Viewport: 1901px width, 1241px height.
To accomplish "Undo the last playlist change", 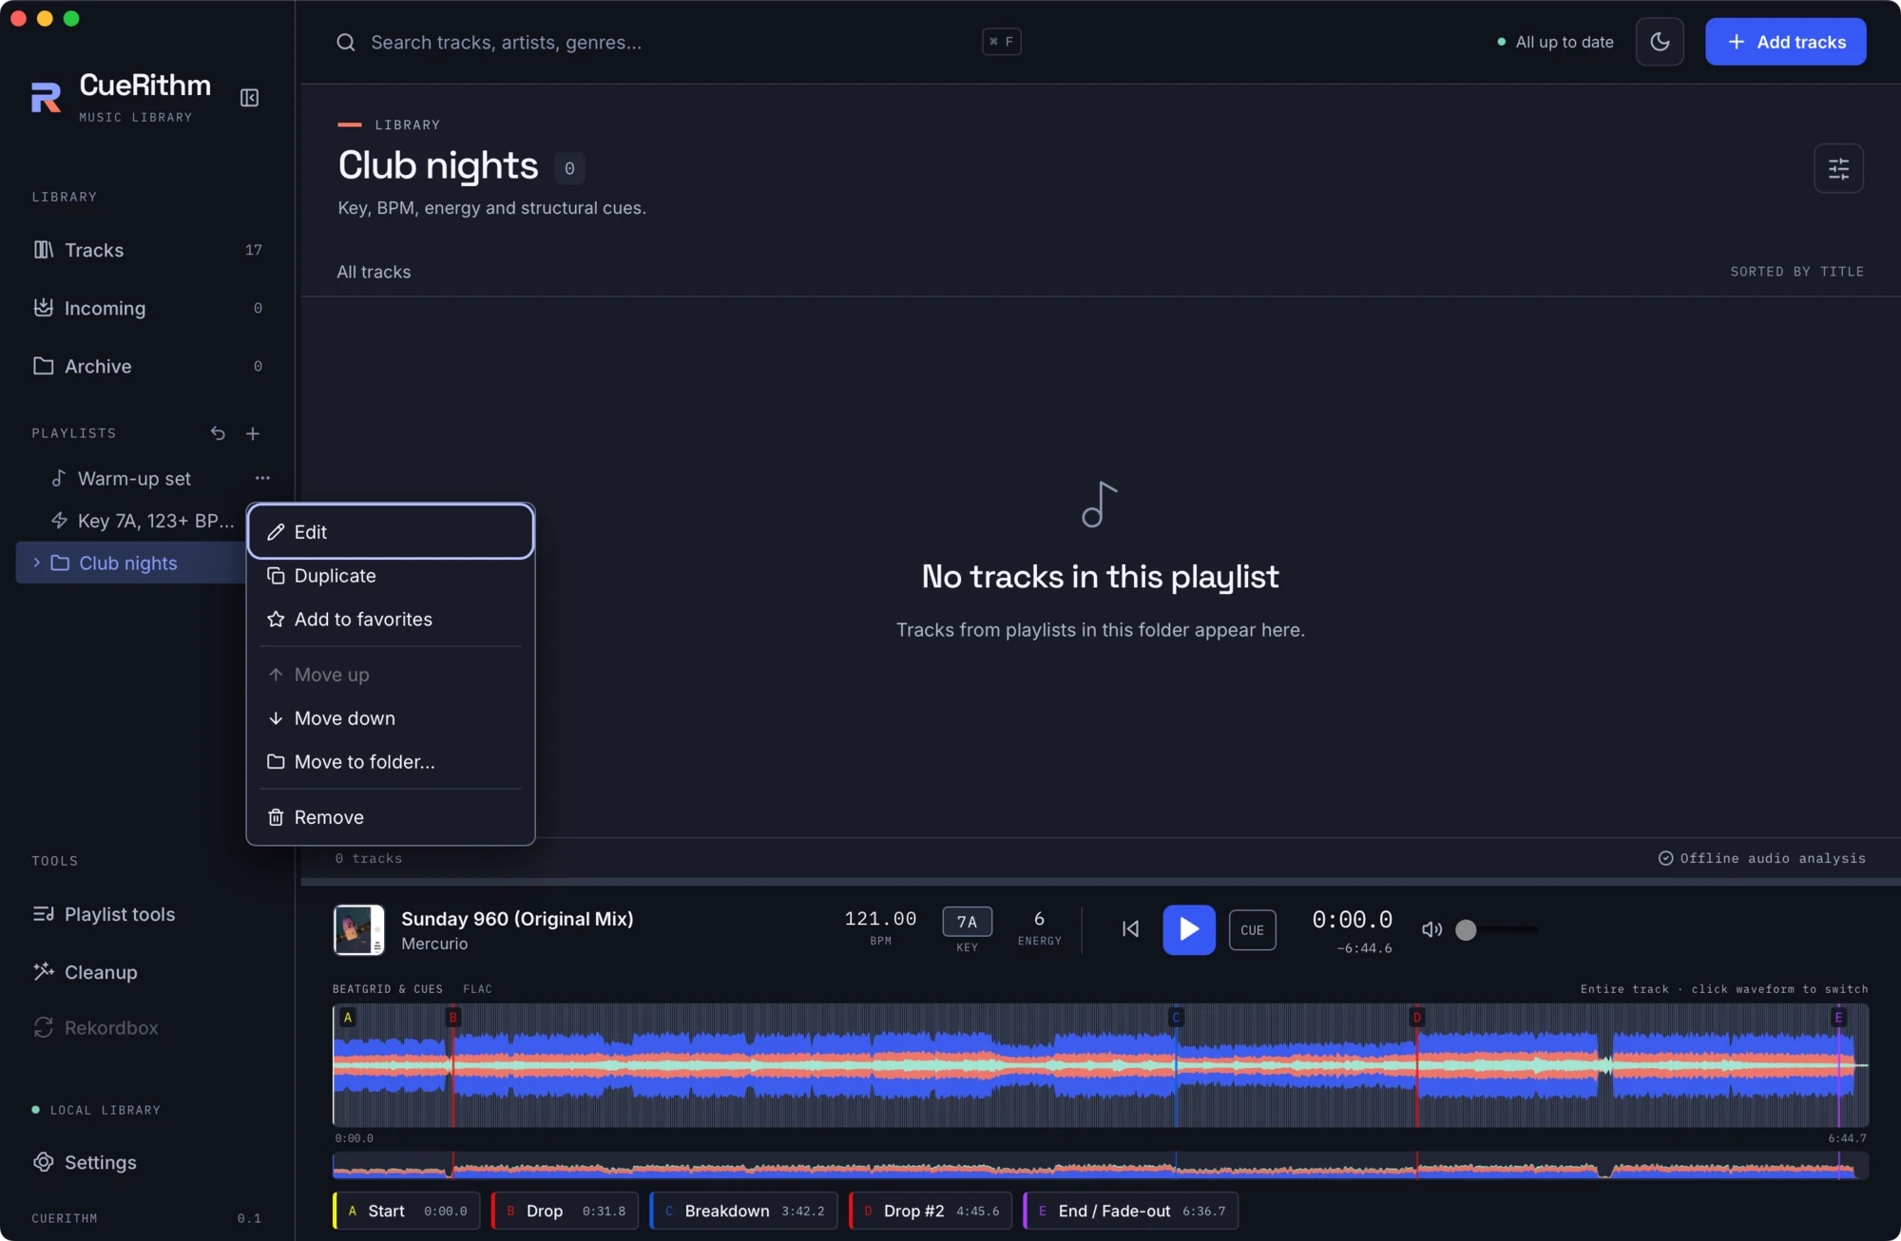I will (x=218, y=433).
